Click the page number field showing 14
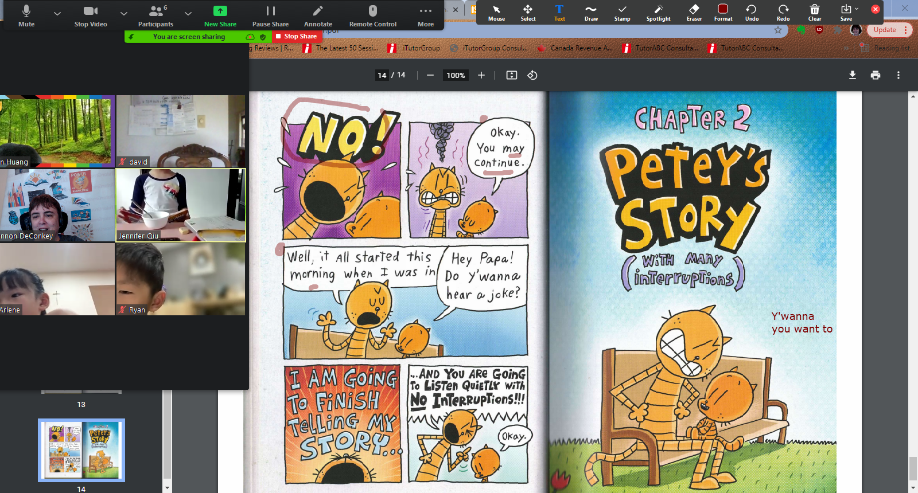918x493 pixels. [382, 75]
